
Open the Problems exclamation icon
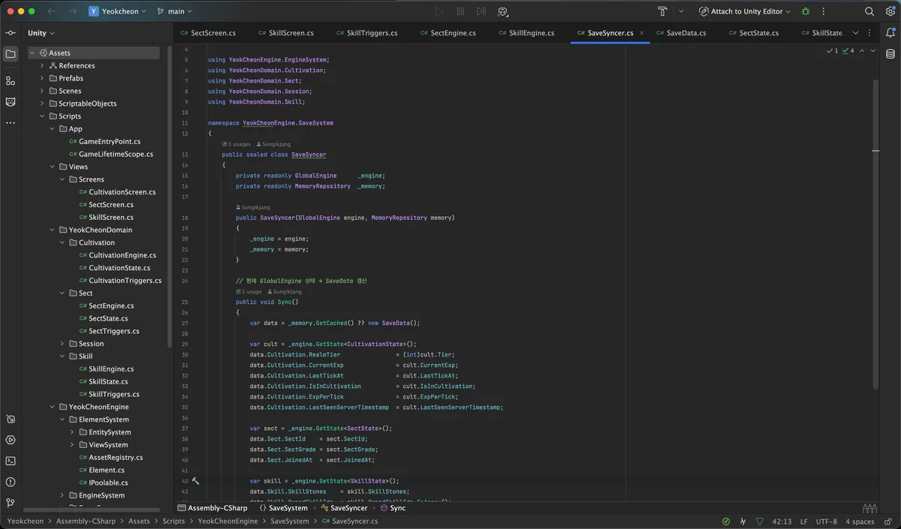11,482
